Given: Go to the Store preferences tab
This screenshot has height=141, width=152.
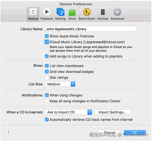Looking at the screenshot, I should pyautogui.click(x=72, y=14).
